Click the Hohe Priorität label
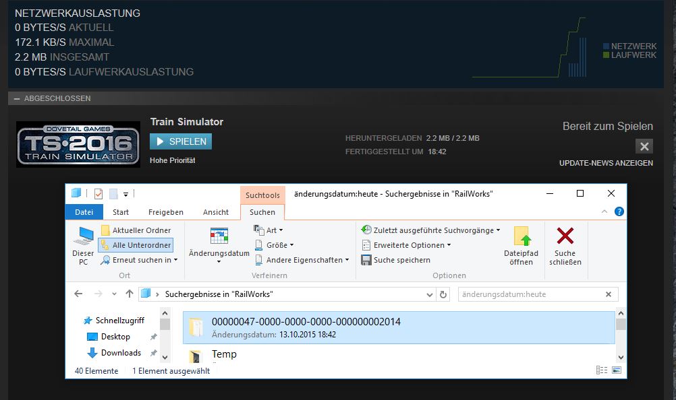The width and height of the screenshot is (676, 400). click(173, 160)
